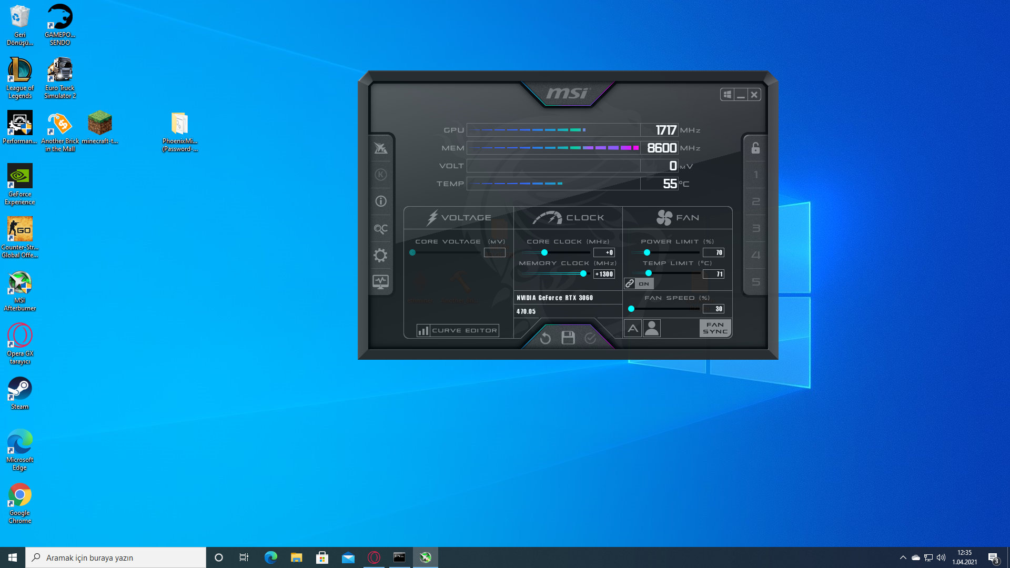Select profile slot 1
This screenshot has height=568, width=1010.
point(755,175)
